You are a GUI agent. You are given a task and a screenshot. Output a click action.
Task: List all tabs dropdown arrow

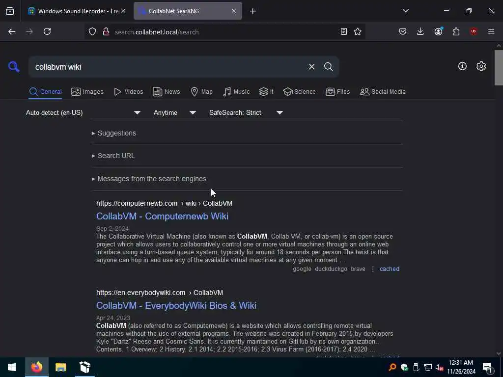tap(405, 11)
